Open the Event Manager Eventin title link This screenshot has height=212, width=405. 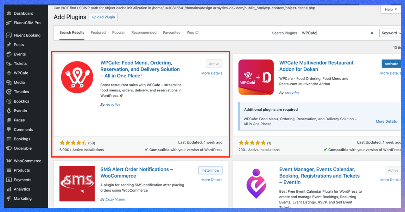click(x=319, y=176)
